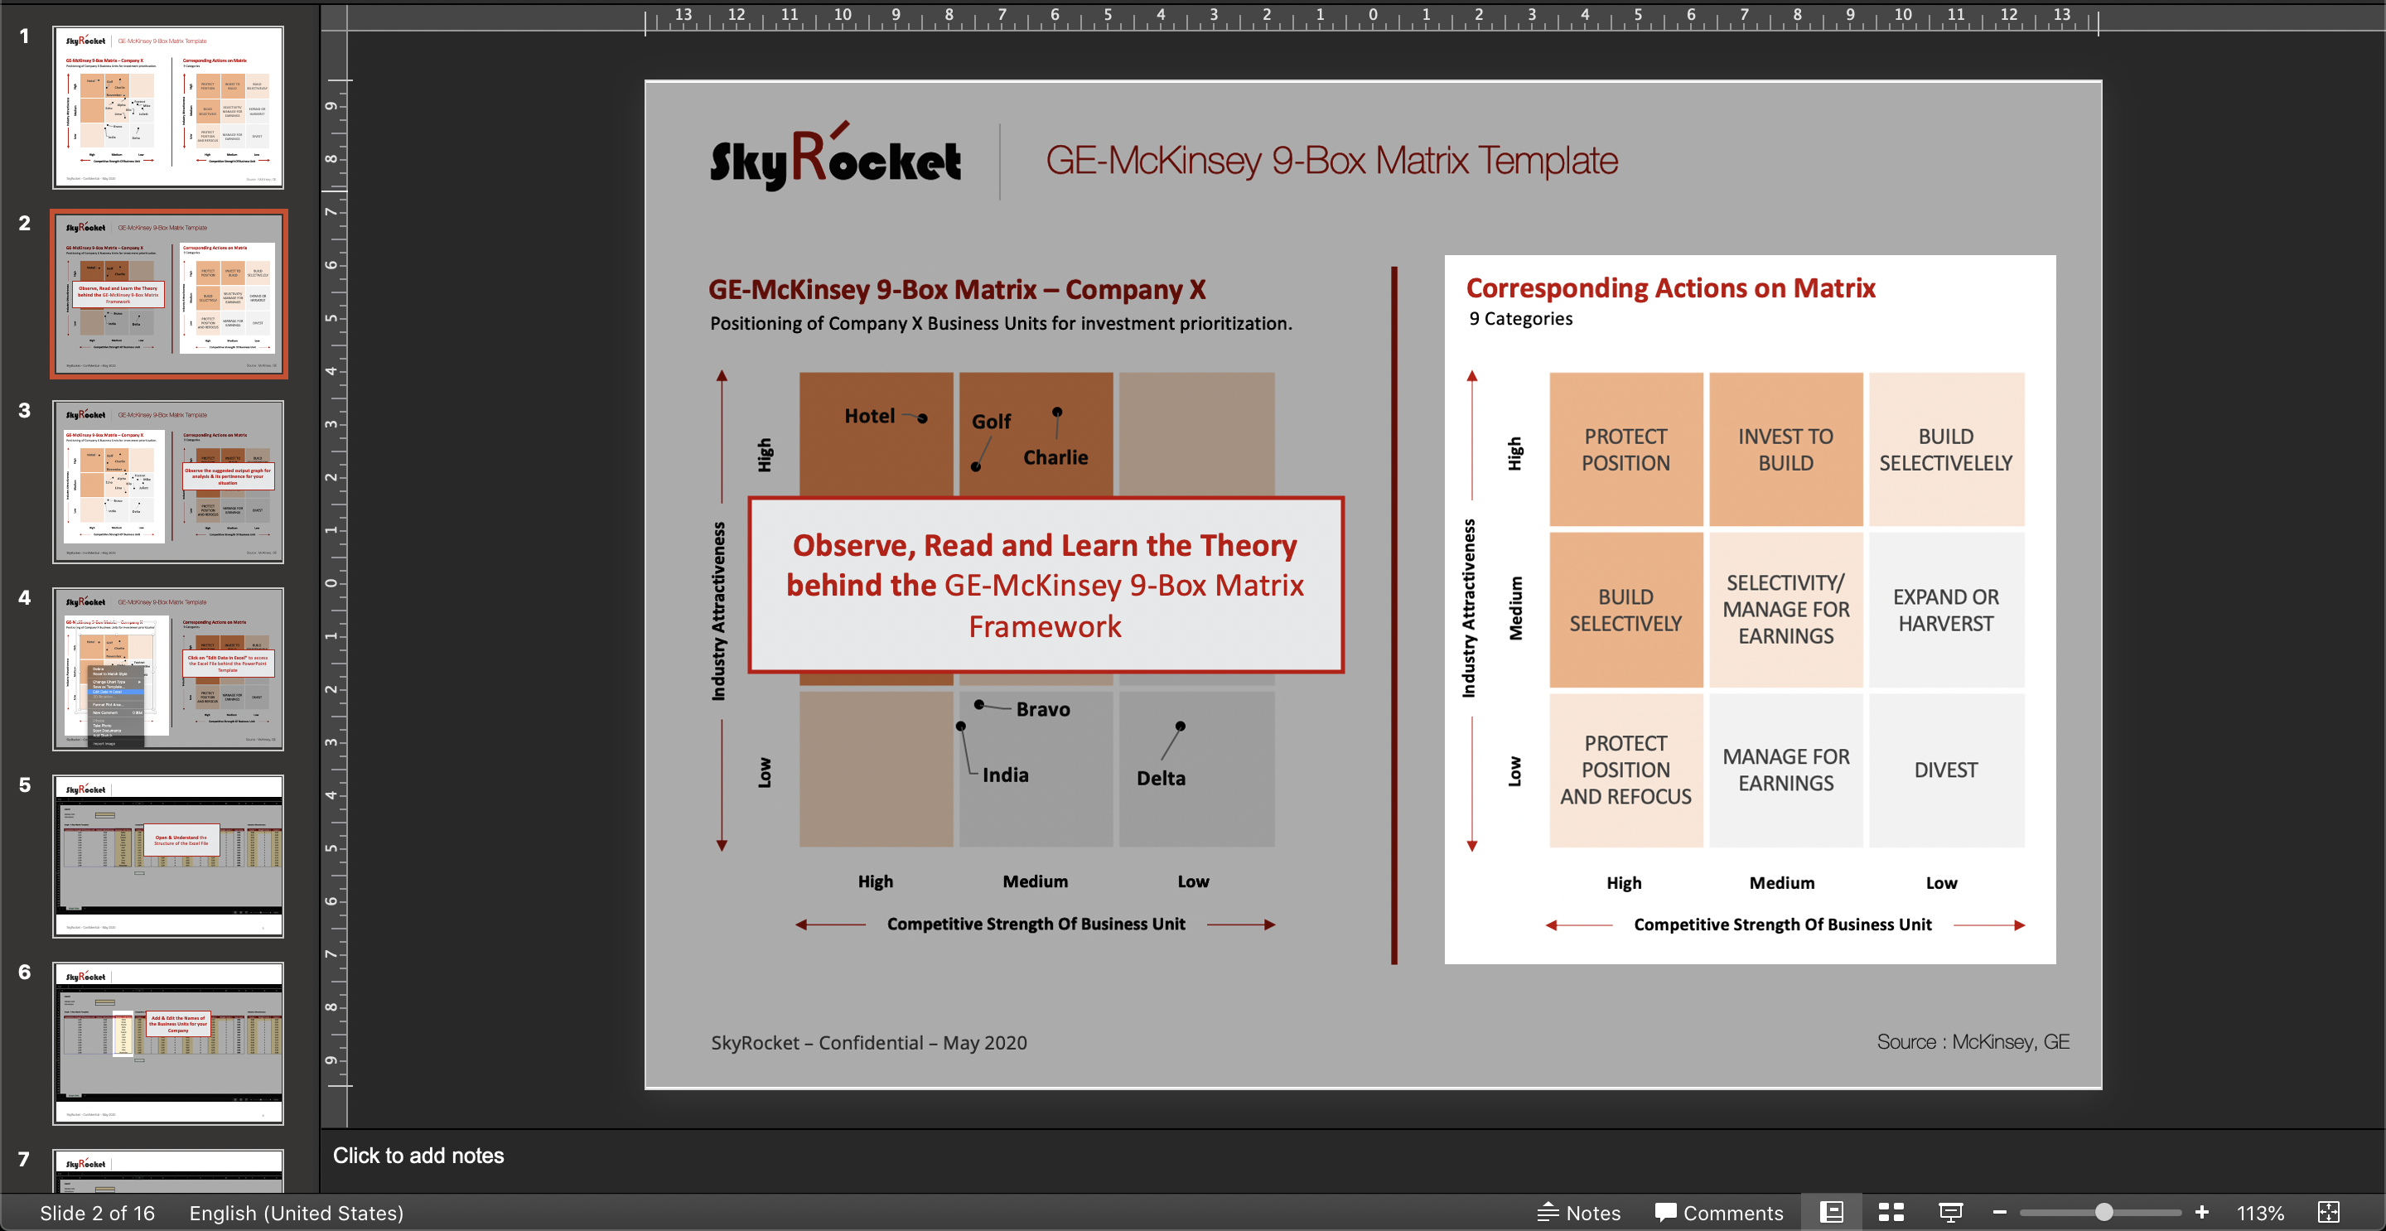
Task: Click the Golf data label
Action: [x=991, y=422]
